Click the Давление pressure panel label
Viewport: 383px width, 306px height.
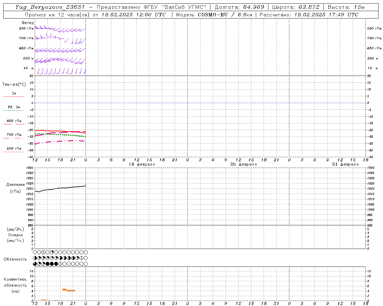click(16, 185)
